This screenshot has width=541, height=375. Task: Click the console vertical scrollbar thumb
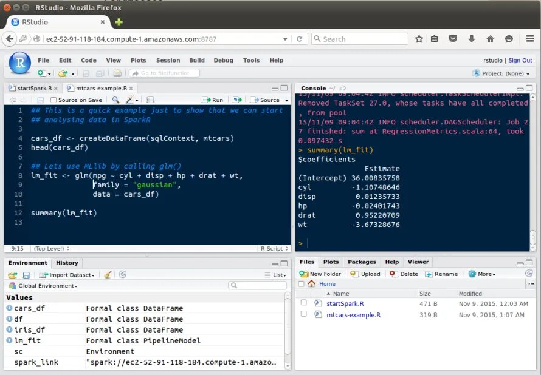[532, 238]
